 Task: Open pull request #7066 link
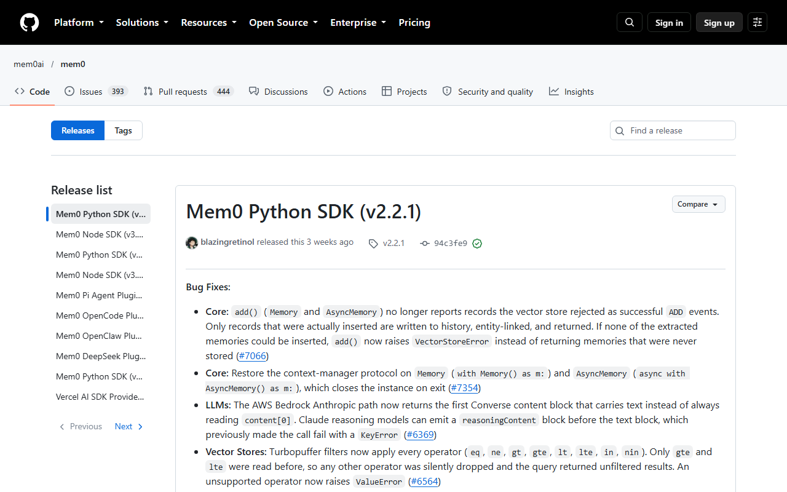pos(252,356)
